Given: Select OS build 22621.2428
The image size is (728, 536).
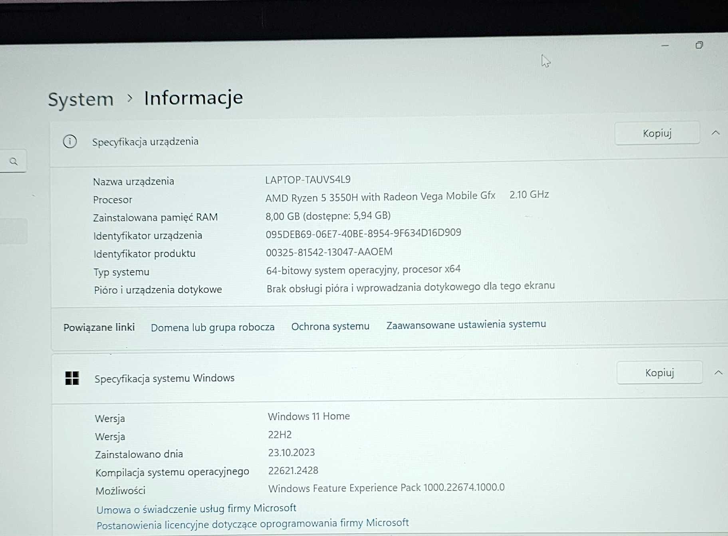Looking at the screenshot, I should [293, 470].
